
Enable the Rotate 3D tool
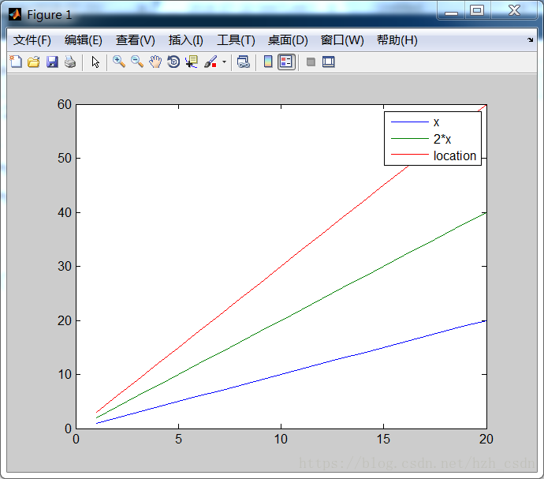(x=173, y=62)
